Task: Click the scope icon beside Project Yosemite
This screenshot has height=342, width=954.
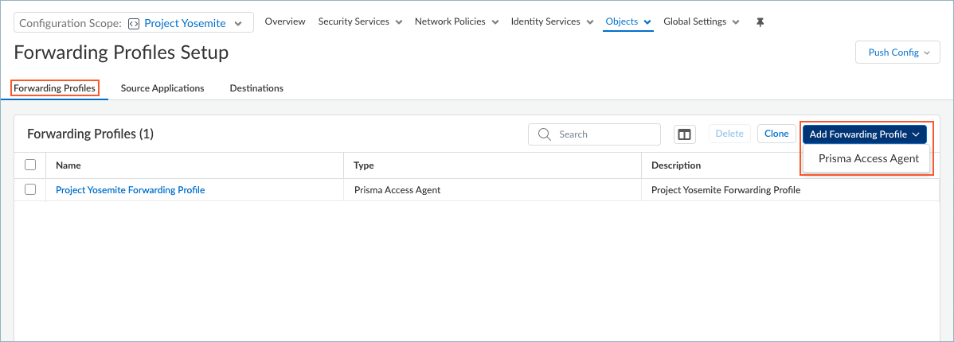Action: 134,23
